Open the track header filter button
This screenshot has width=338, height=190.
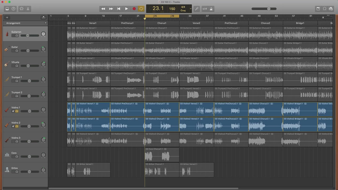tap(43, 17)
